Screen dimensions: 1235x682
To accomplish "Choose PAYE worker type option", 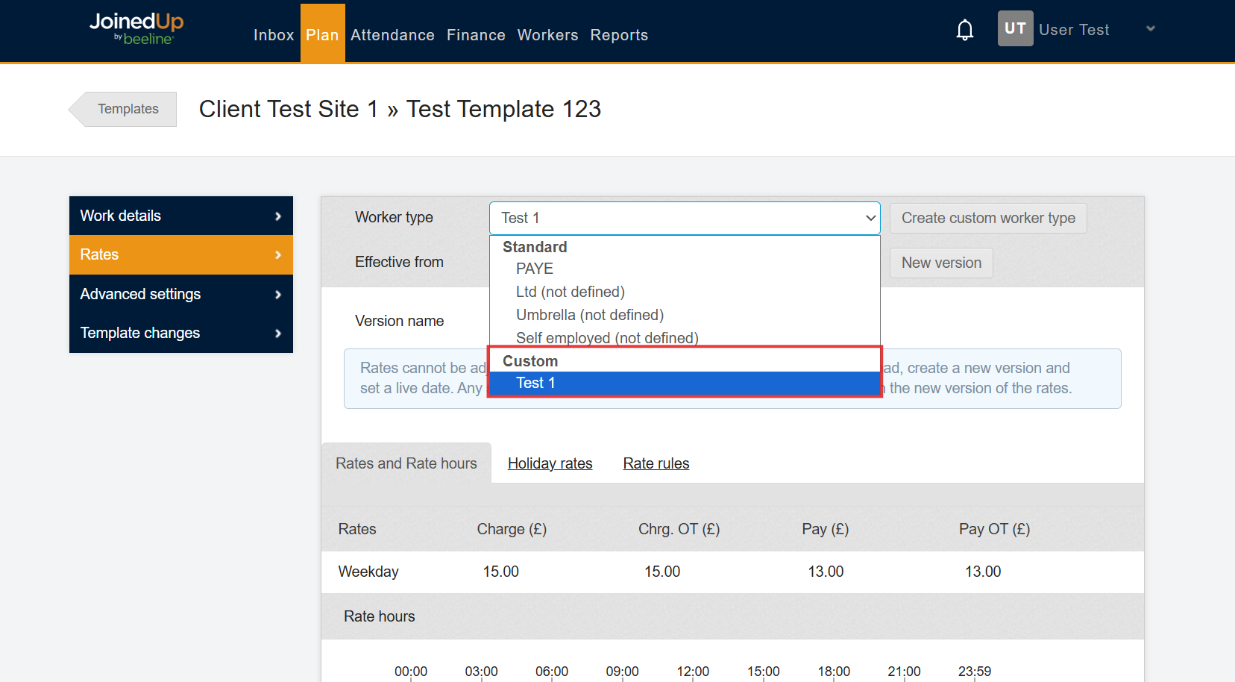I will (x=685, y=269).
